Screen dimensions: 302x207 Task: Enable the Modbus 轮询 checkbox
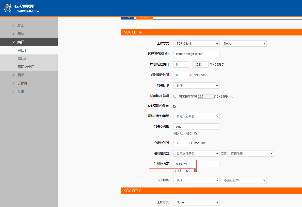[x=175, y=96]
